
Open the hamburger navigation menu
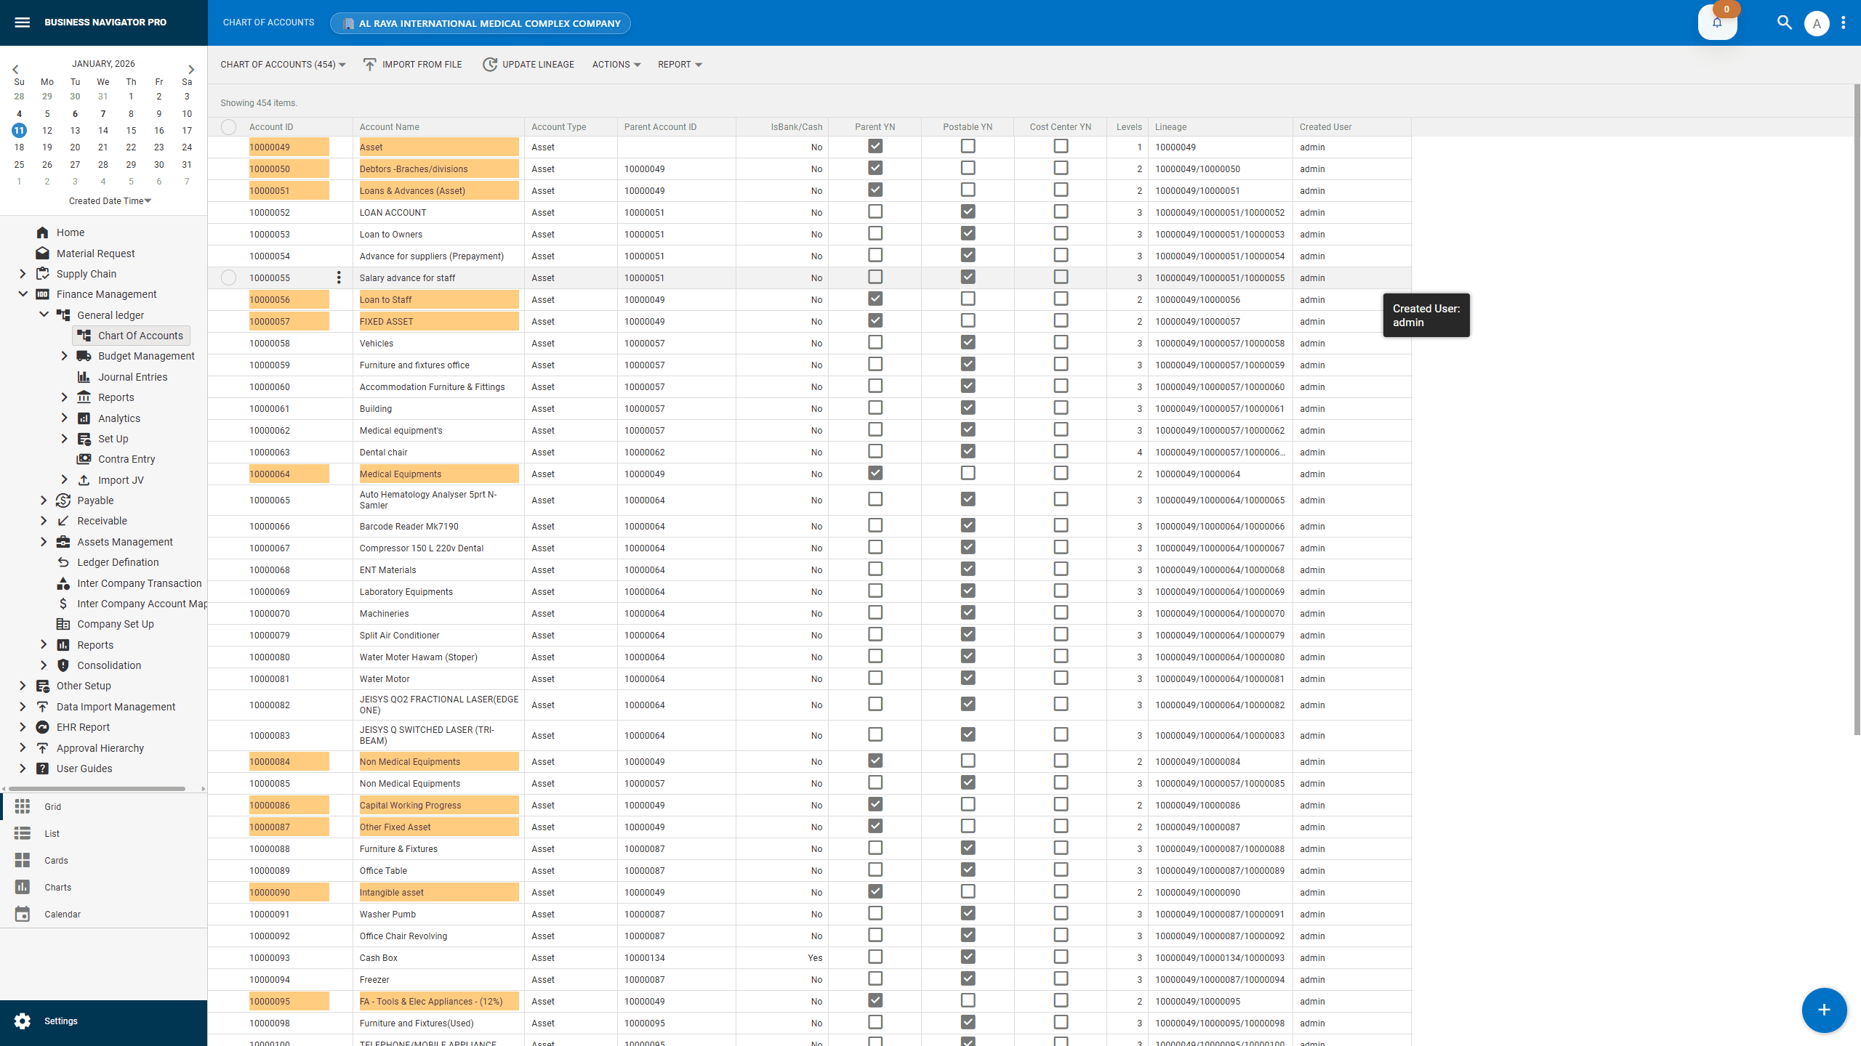pos(22,23)
